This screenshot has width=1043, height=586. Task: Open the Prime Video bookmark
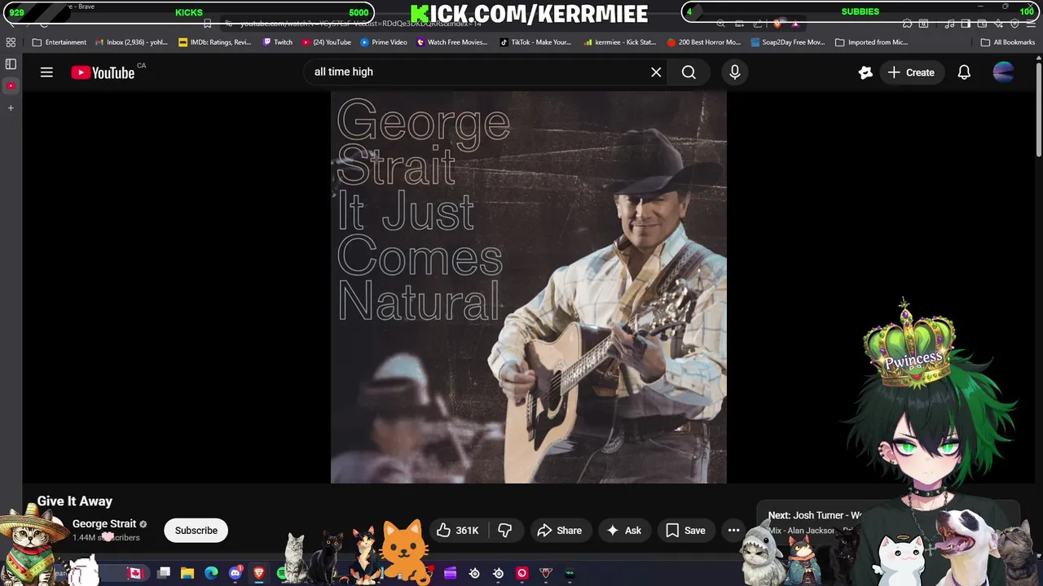click(x=384, y=42)
